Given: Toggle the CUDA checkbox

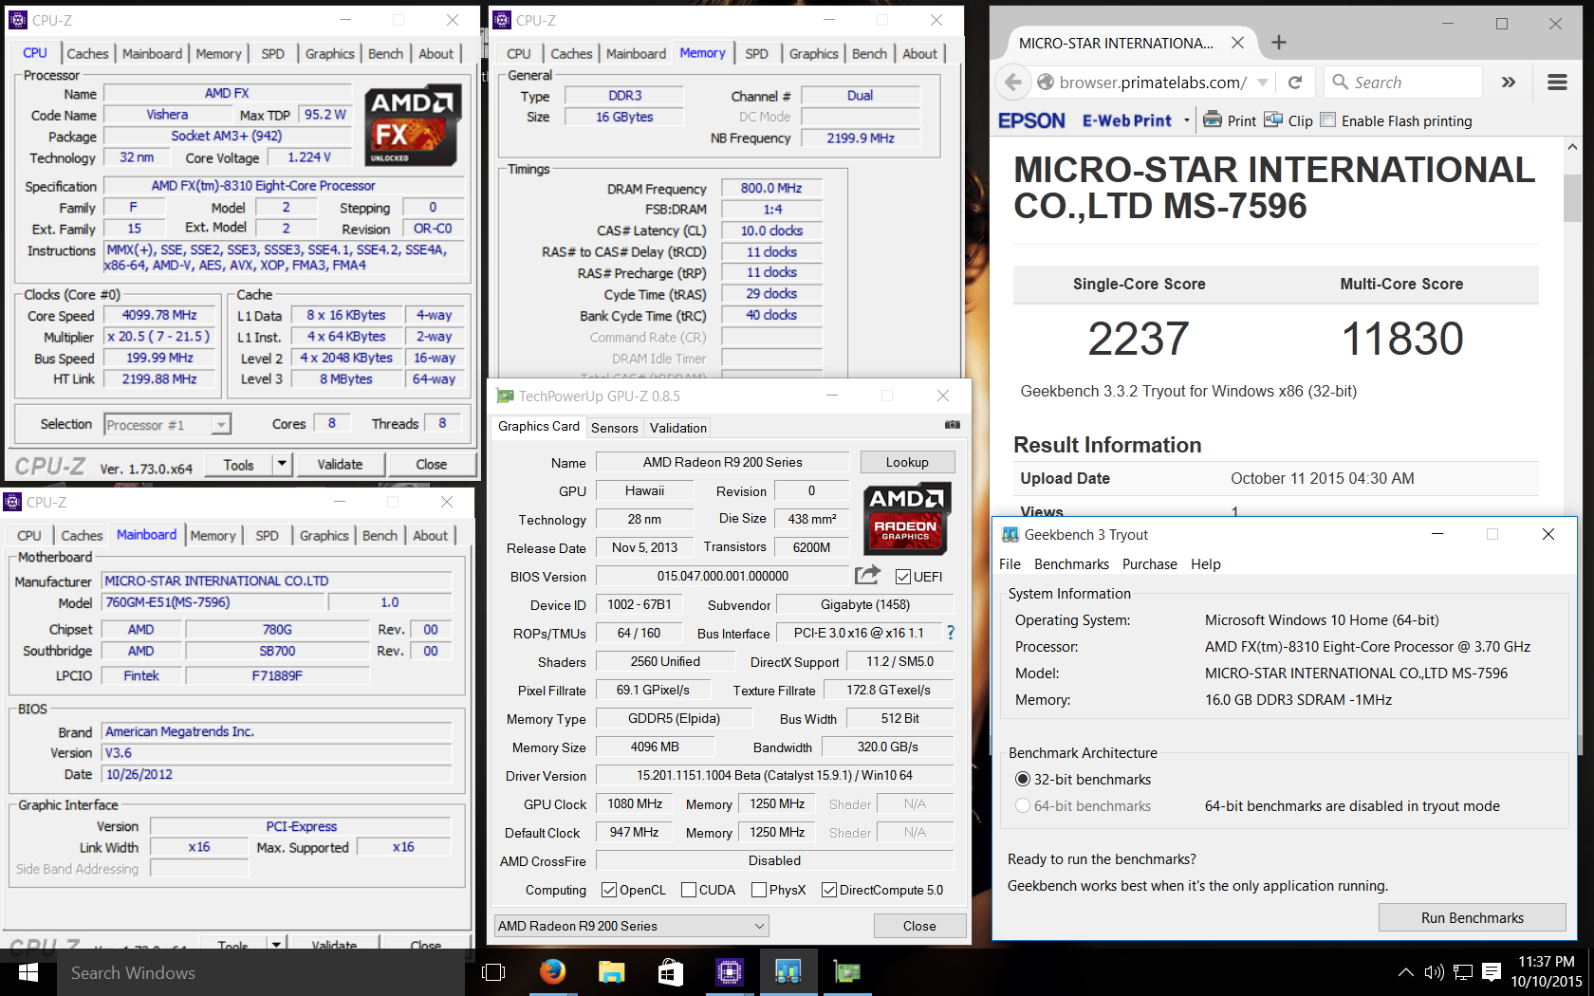Looking at the screenshot, I should click(689, 890).
